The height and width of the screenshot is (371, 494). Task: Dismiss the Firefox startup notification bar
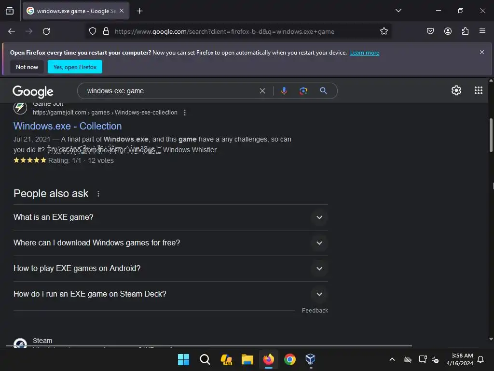click(x=482, y=52)
